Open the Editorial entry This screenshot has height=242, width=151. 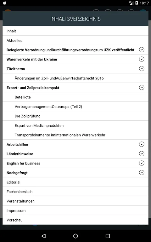point(75,182)
